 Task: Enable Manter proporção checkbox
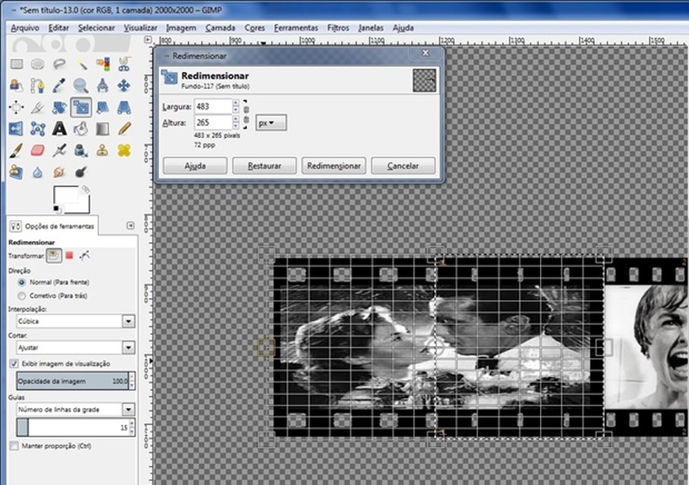[x=15, y=446]
